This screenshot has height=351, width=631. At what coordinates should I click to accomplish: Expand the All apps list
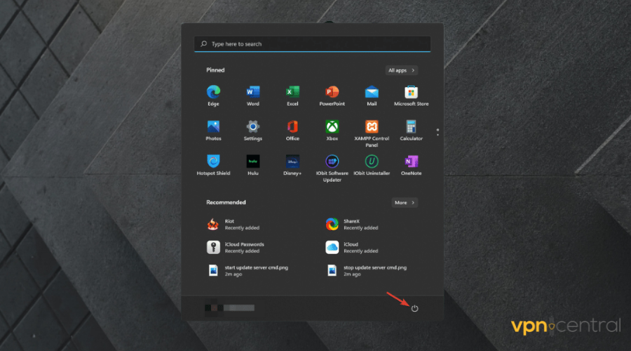402,70
